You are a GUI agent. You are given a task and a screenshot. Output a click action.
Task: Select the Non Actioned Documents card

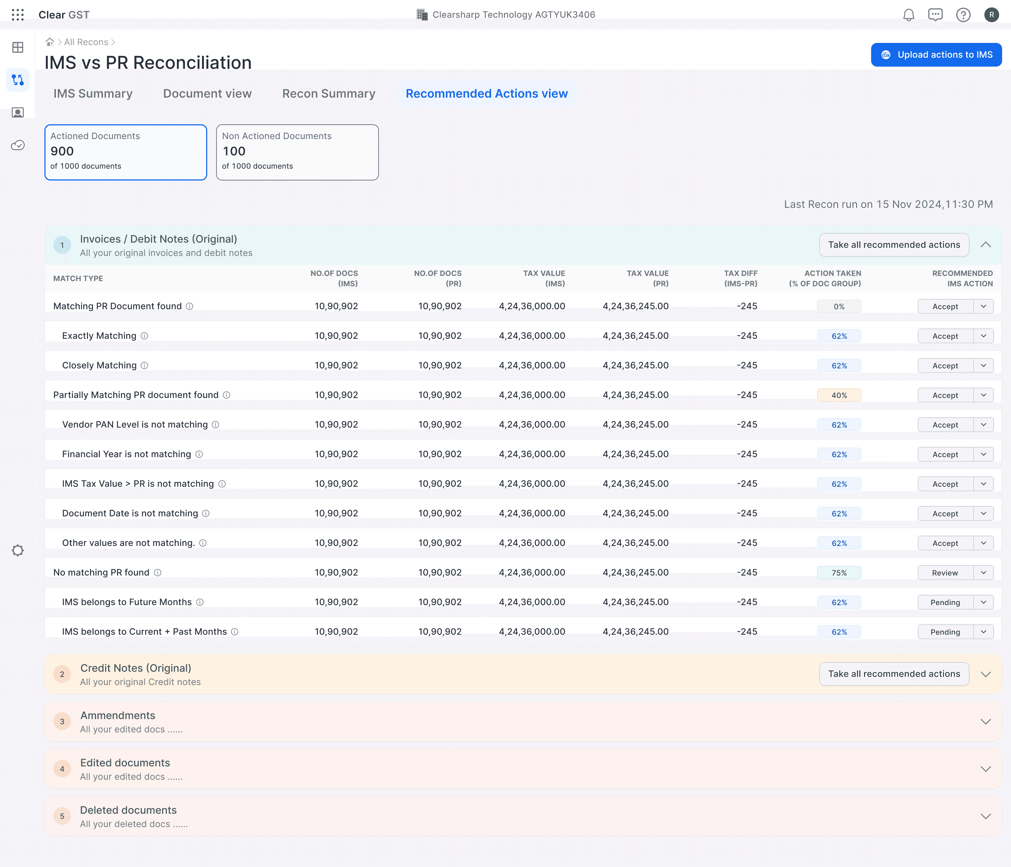[297, 152]
